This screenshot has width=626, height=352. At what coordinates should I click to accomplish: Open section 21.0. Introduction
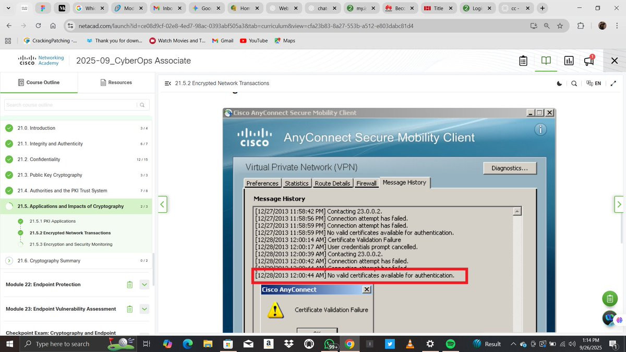click(77, 128)
